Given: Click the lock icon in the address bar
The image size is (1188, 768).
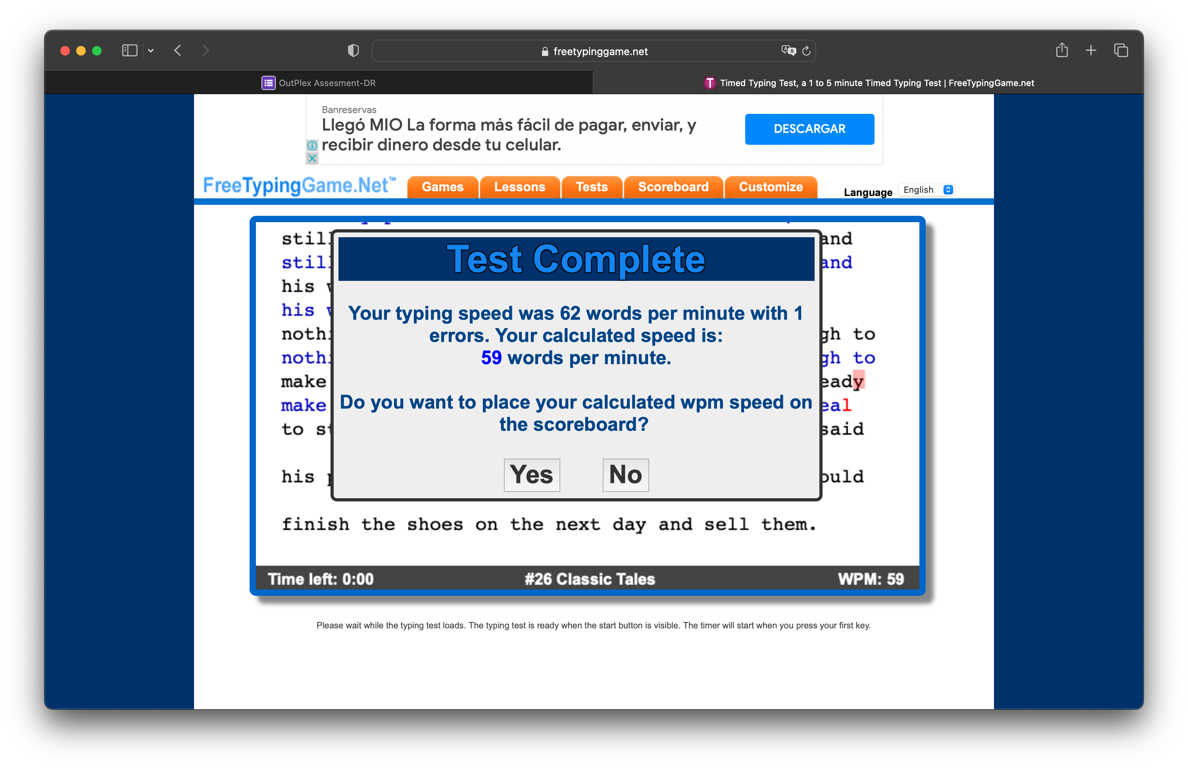Looking at the screenshot, I should (545, 51).
